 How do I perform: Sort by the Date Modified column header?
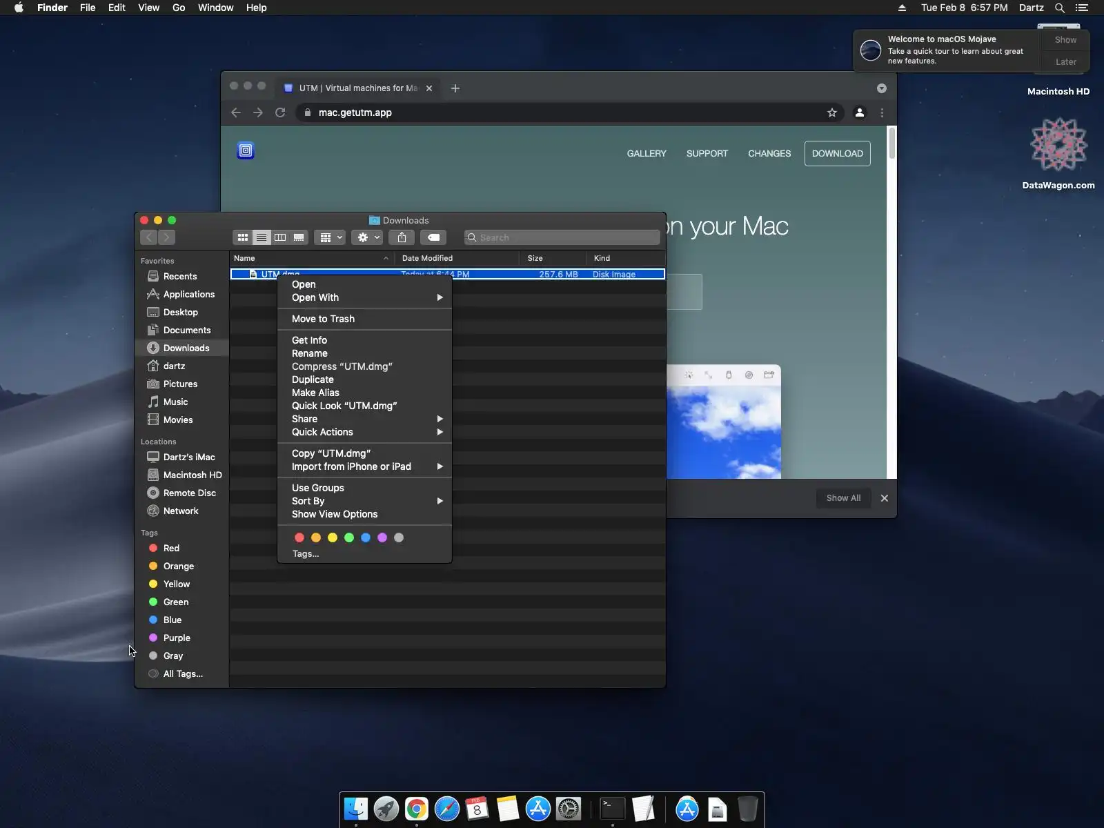(x=456, y=258)
